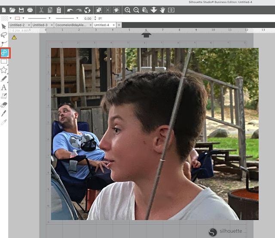This screenshot has height=238, width=275.
Task: Redo the last undone action
Action: [79, 10]
